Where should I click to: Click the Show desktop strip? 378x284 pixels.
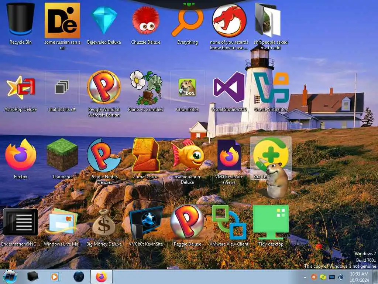375,277
